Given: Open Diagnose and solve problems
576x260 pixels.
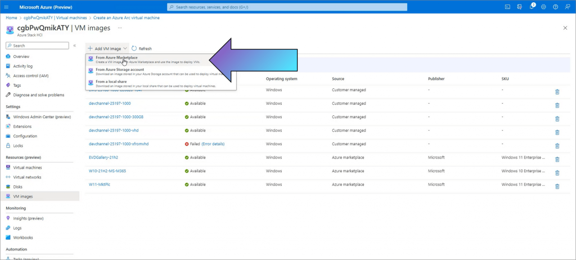Looking at the screenshot, I should (39, 95).
